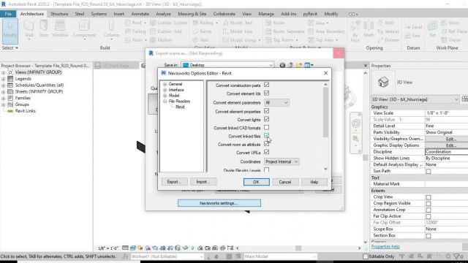Enable Convert linked CAD formats
Screen dimensions: 468x263
click(x=266, y=128)
